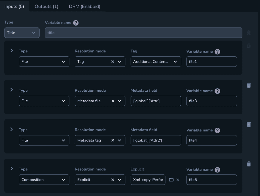Viewport: 260px width, 196px height.
Task: Click the disabled trash icon beside the title row
Action: coord(249,33)
